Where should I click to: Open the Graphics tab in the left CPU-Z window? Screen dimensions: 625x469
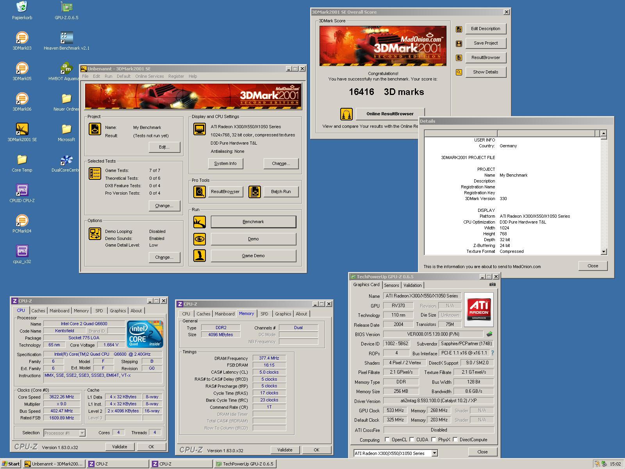118,311
